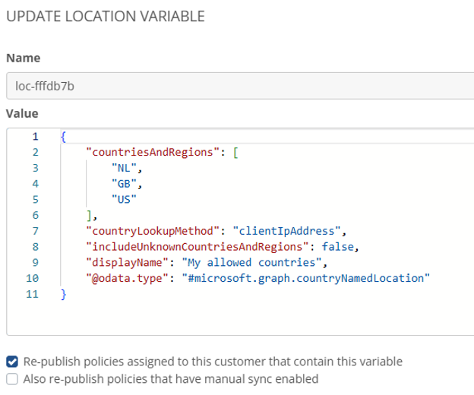The image size is (474, 395).
Task: Click the opening curly brace on line 1
Action: click(x=64, y=137)
